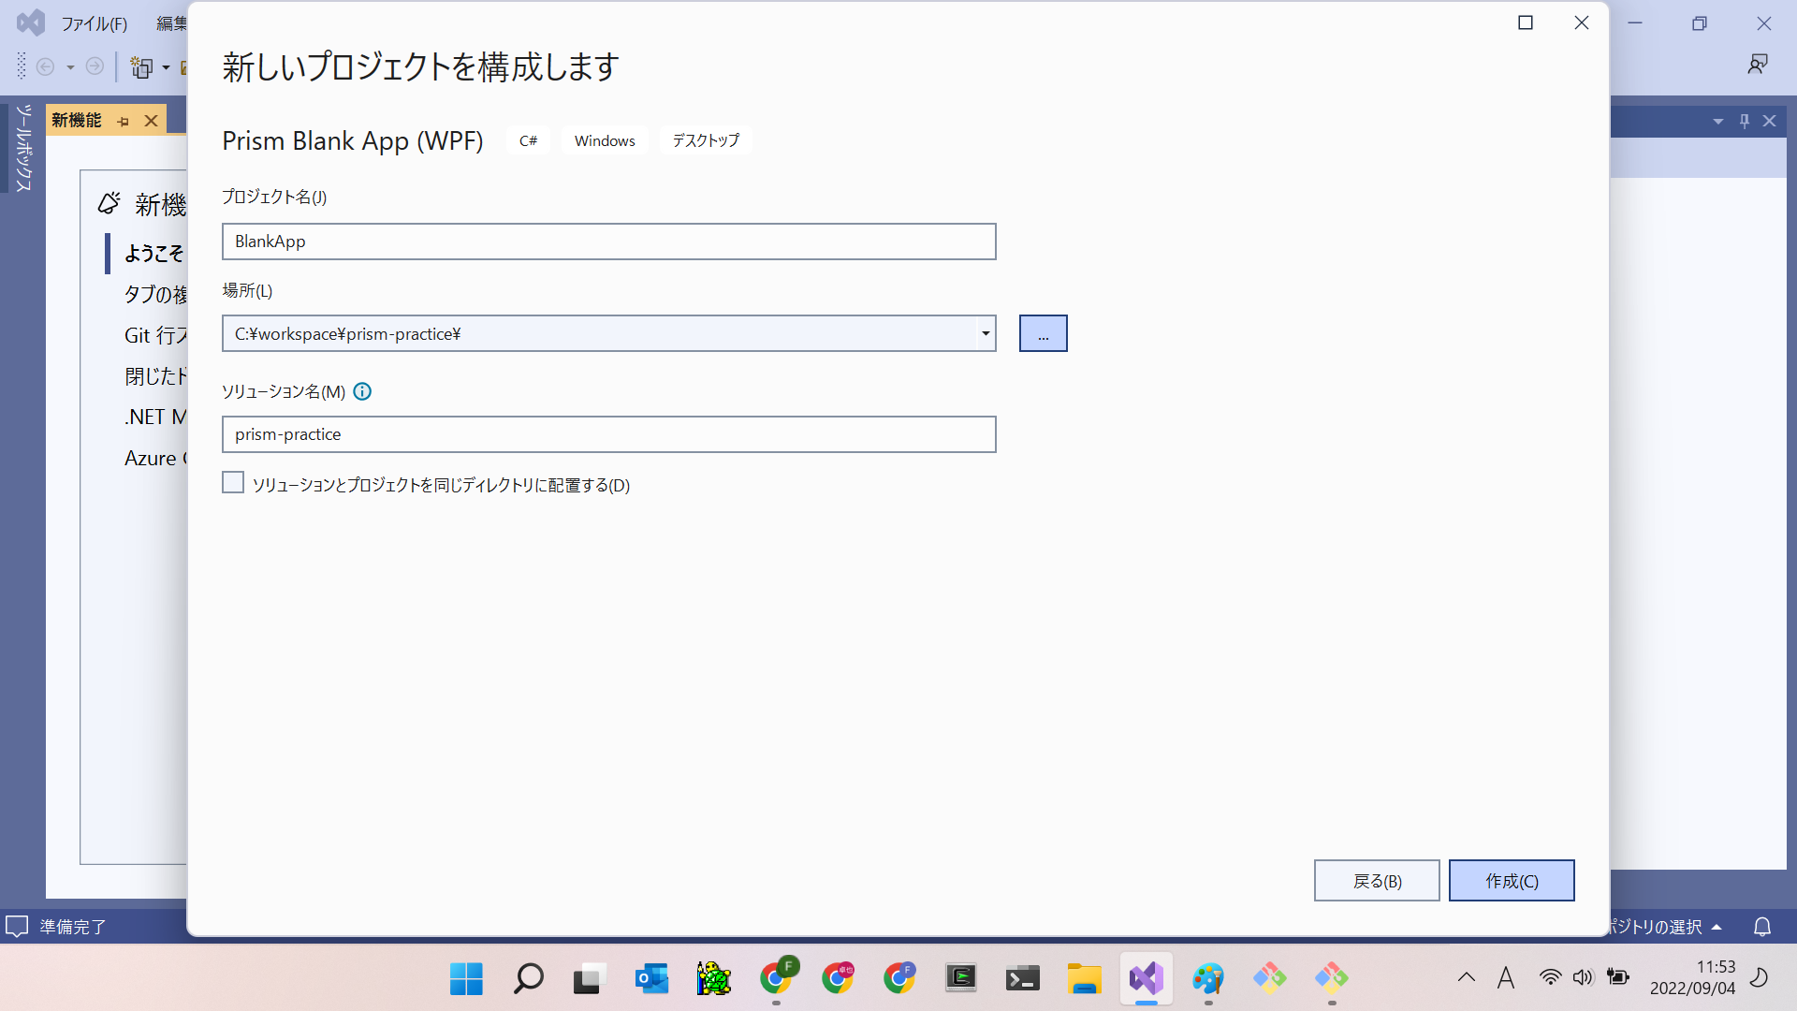
Task: Open the first Git diamond icon on taskbar
Action: coord(1270,979)
